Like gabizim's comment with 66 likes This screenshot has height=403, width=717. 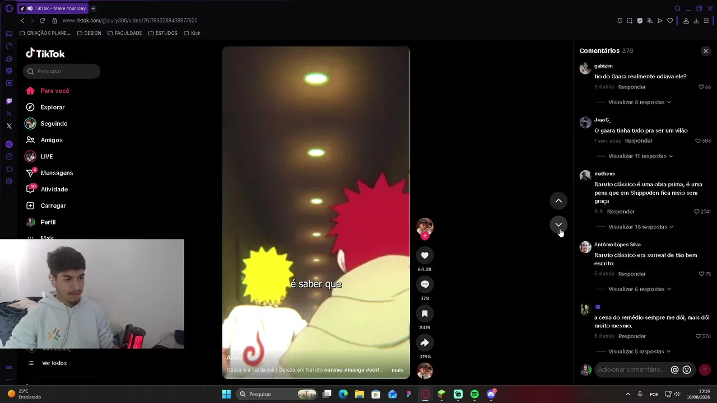point(701,87)
